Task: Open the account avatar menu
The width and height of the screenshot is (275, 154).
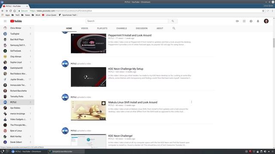Action: click(x=266, y=21)
